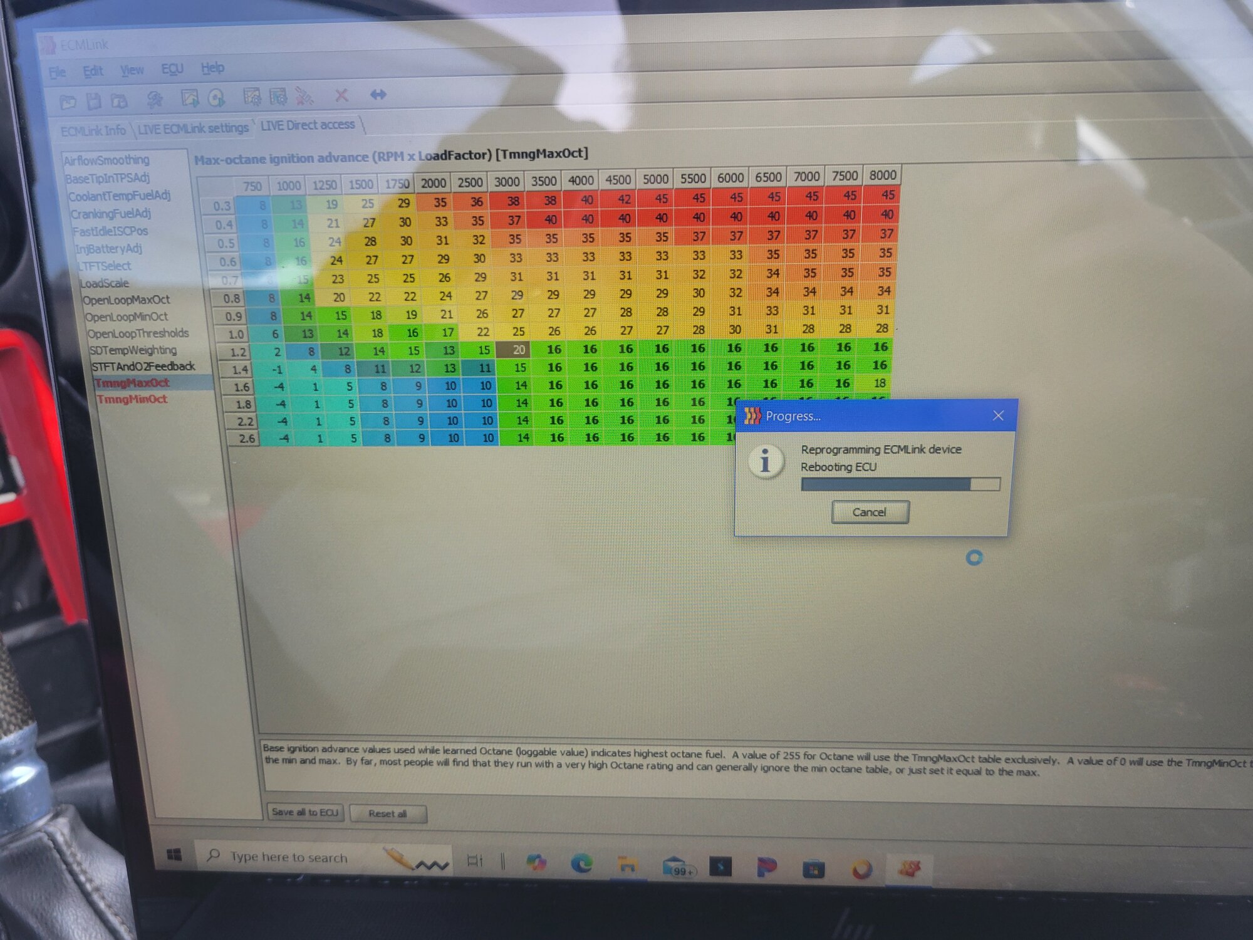Open the orange ring app on taskbar
Viewport: 1253px width, 940px height.
point(862,869)
